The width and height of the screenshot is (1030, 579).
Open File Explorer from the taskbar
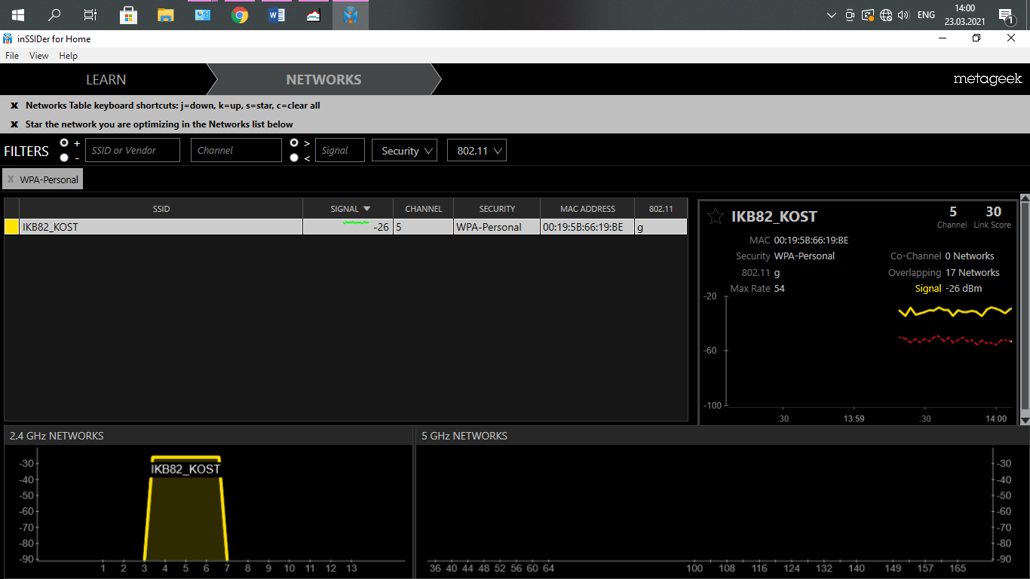tap(166, 15)
